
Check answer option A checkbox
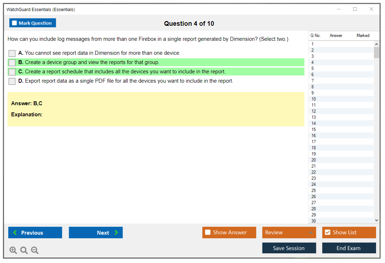click(x=12, y=53)
